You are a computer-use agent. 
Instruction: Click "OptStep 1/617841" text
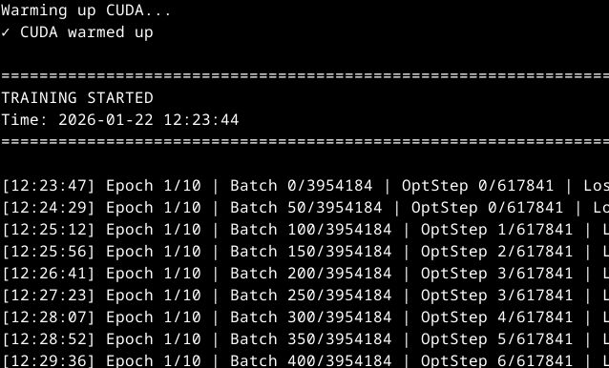pos(496,230)
